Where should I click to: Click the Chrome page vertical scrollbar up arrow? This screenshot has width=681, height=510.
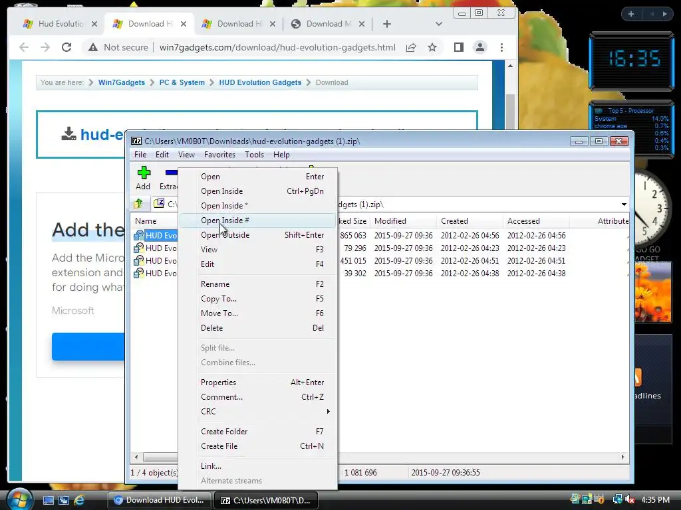coord(510,66)
